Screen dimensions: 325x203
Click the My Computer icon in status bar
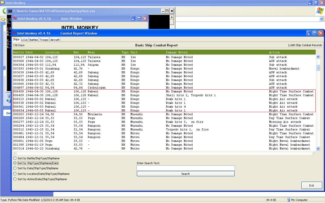pyautogui.click(x=288, y=200)
